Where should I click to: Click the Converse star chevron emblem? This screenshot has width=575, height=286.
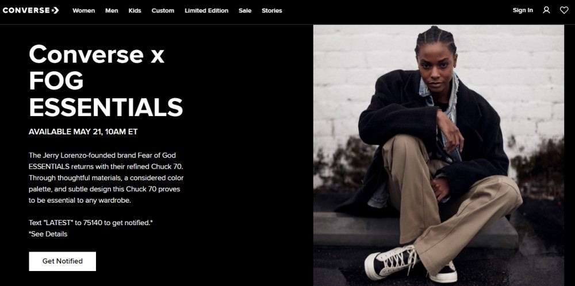click(x=55, y=10)
